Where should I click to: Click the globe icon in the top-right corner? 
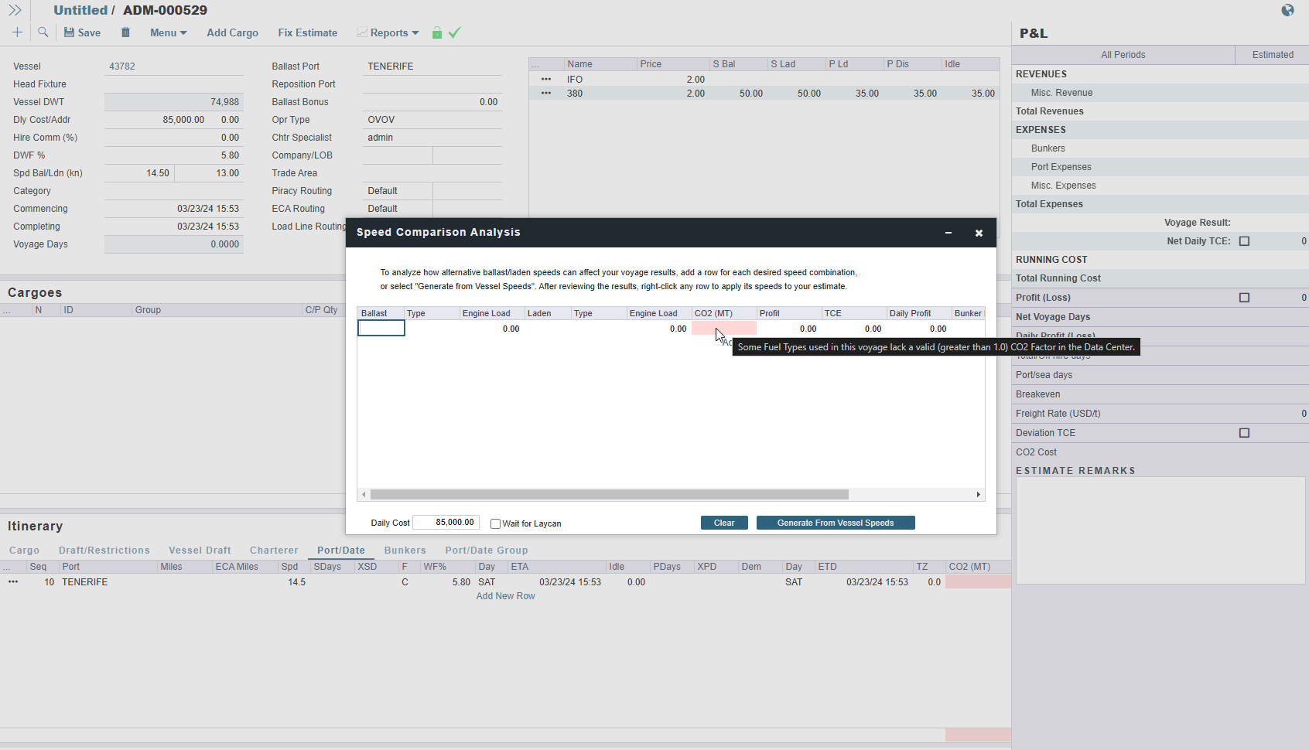(1287, 10)
